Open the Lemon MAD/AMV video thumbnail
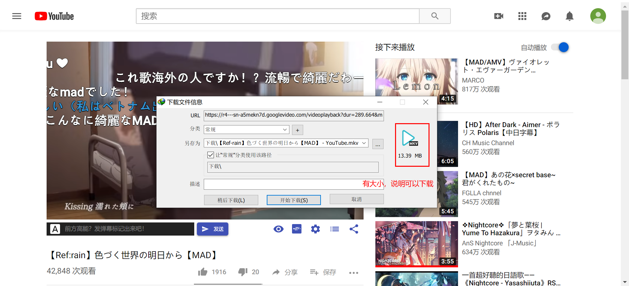629x286 pixels. pos(416,82)
